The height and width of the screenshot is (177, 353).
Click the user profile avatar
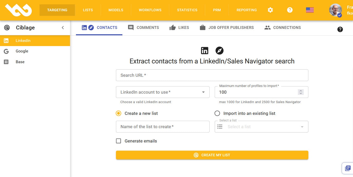tap(336, 10)
